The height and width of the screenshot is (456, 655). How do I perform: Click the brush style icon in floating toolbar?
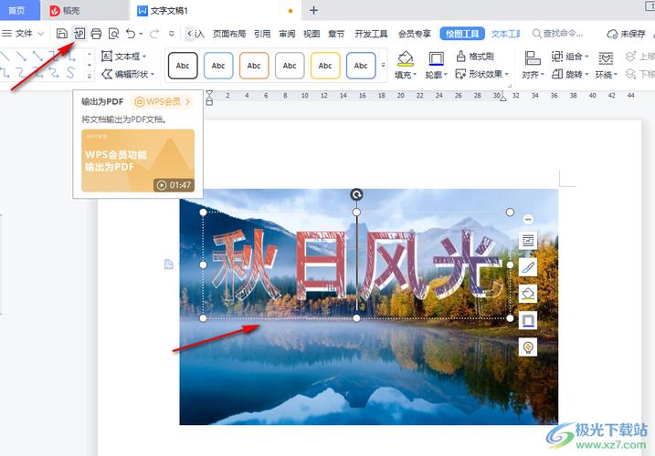pos(528,267)
